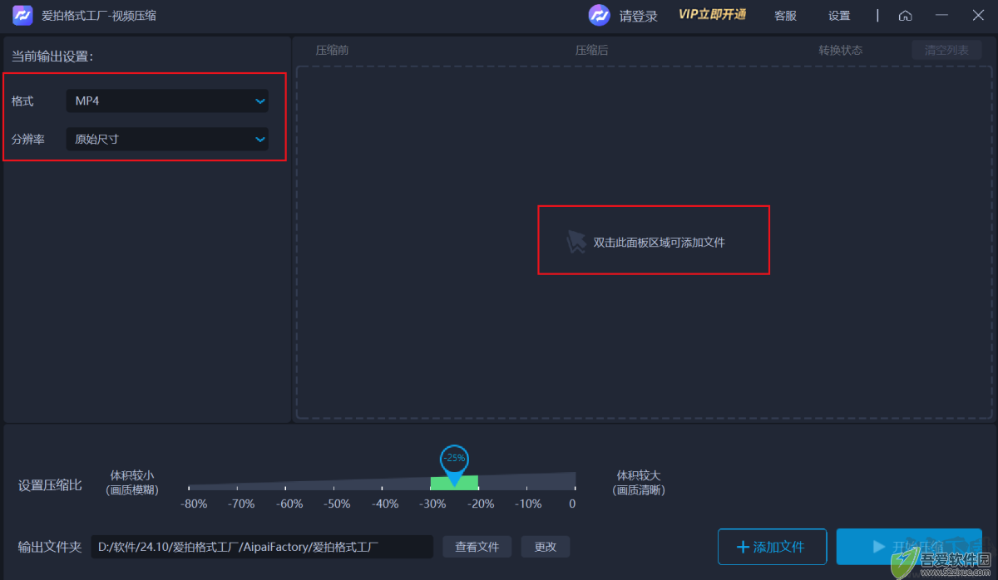Open the home page icon
The width and height of the screenshot is (998, 580).
coord(906,16)
